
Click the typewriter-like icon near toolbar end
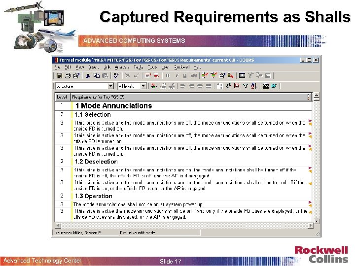[x=266, y=86]
